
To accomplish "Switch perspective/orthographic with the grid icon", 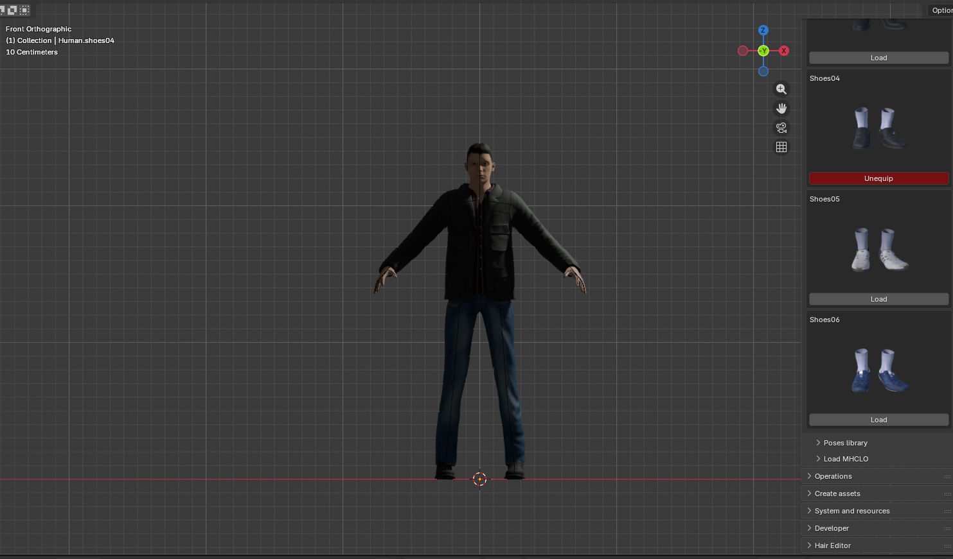I will tap(781, 147).
